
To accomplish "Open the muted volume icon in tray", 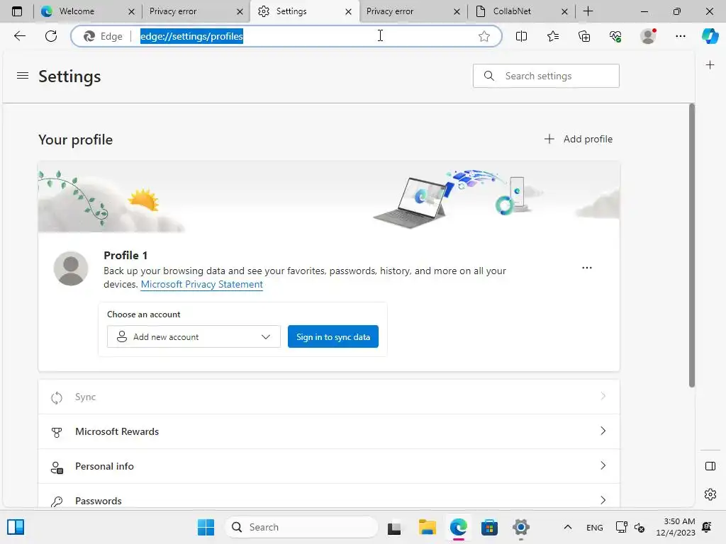I will [640, 527].
